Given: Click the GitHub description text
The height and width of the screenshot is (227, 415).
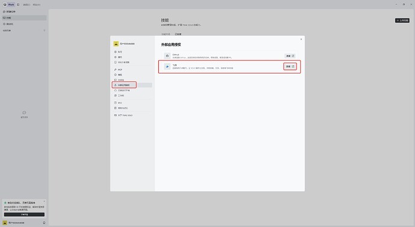Looking at the screenshot, I should click(x=203, y=57).
